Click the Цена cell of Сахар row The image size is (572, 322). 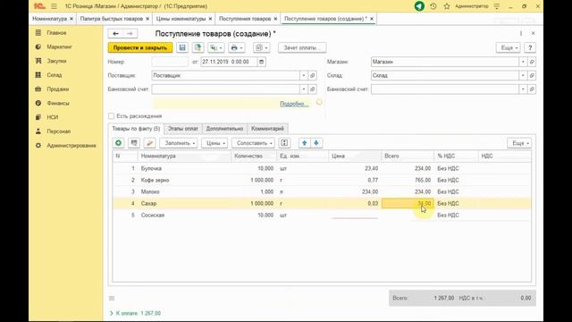[x=355, y=204]
